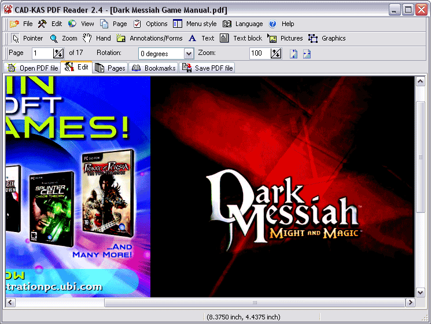Viewport: 431px width, 324px height.
Task: Click the horizontal scrollbar right arrow
Action: [x=410, y=303]
